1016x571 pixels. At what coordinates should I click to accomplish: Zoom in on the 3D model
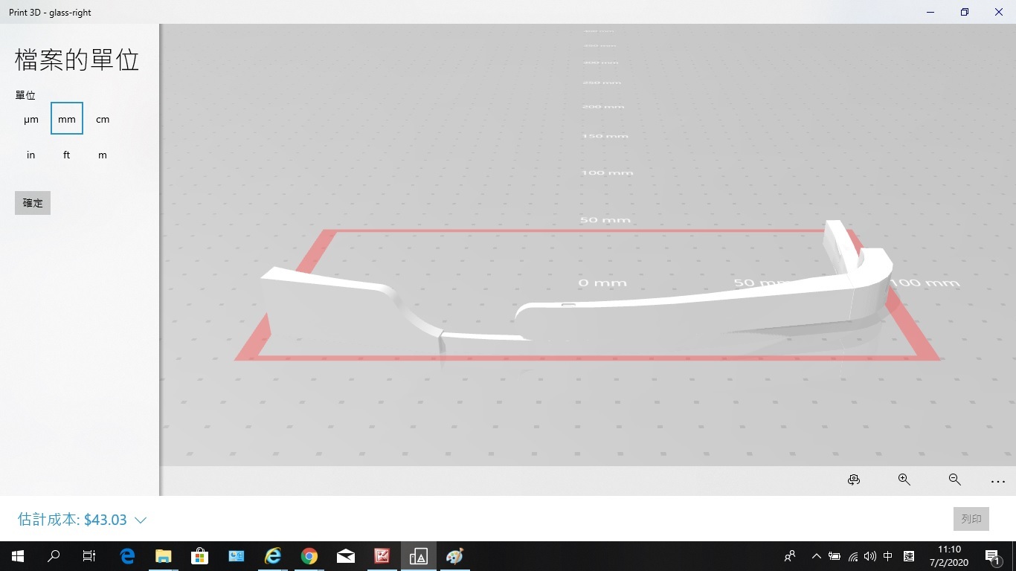[904, 480]
